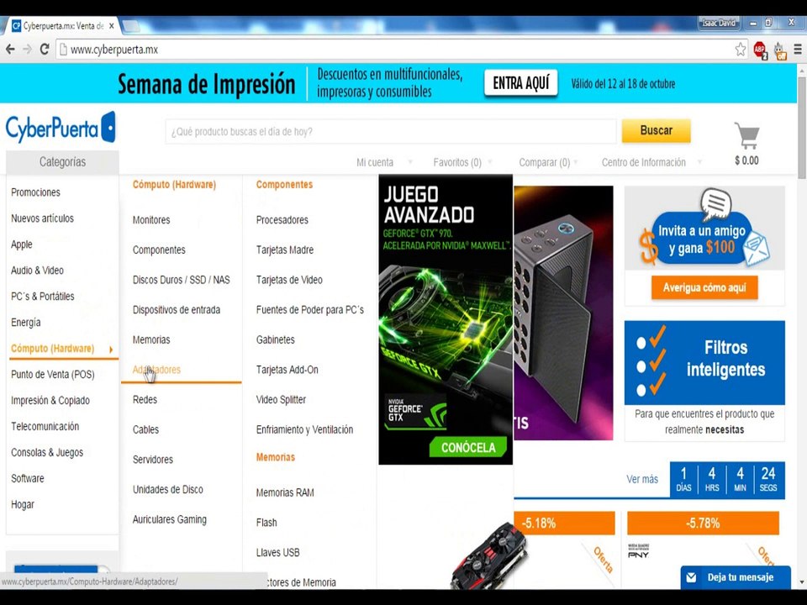Open Tarjetas Add-On link
This screenshot has width=807, height=605.
click(287, 370)
